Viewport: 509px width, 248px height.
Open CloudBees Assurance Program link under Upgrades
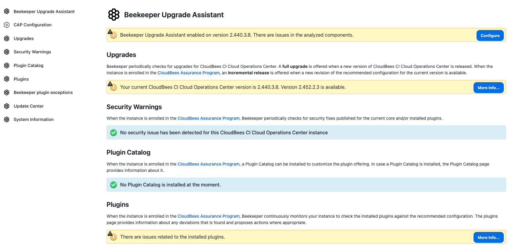tap(188, 73)
